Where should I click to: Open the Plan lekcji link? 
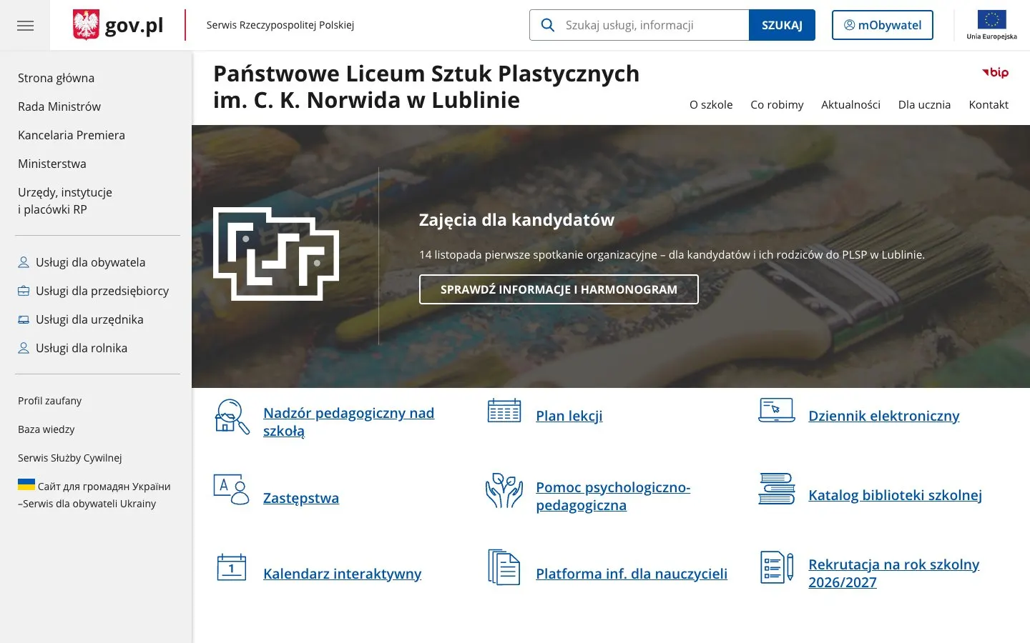coord(569,416)
